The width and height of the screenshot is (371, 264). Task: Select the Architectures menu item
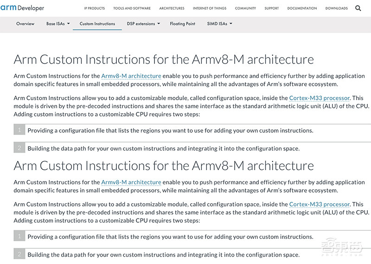click(x=172, y=8)
